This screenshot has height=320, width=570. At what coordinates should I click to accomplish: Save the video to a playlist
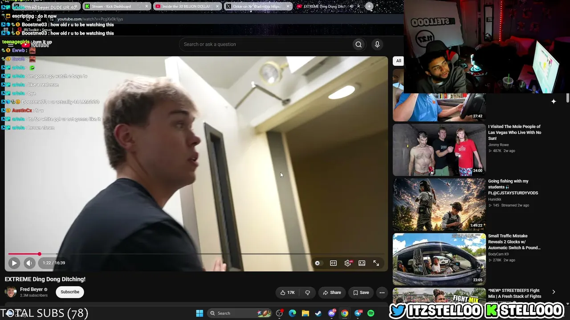point(361,292)
